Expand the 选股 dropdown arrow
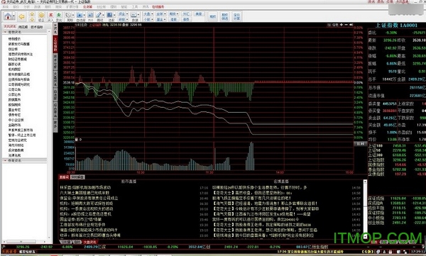 (114, 15)
